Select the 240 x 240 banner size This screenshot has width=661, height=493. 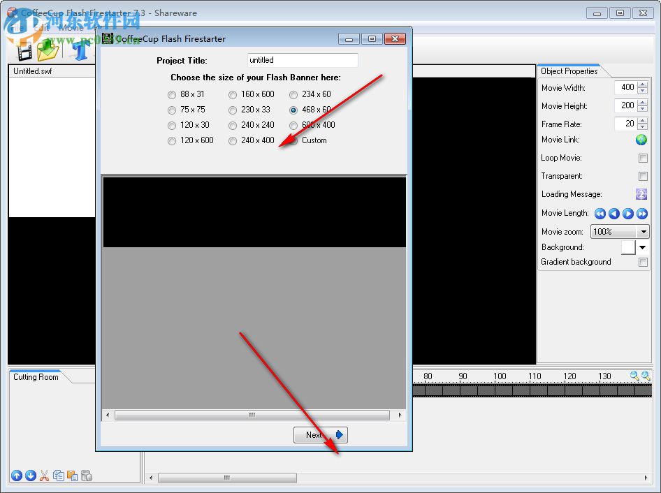(233, 126)
